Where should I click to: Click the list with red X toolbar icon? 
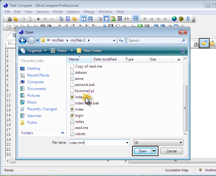(x=100, y=19)
